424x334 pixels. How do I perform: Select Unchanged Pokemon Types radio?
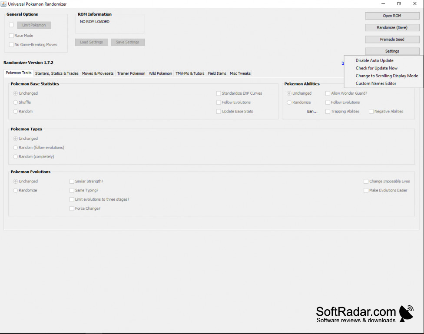pos(15,139)
